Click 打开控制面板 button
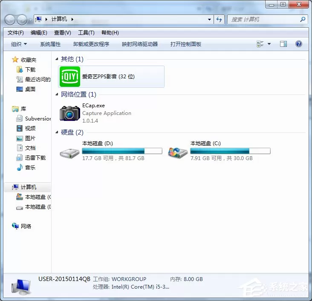312x301 pixels. coord(186,44)
